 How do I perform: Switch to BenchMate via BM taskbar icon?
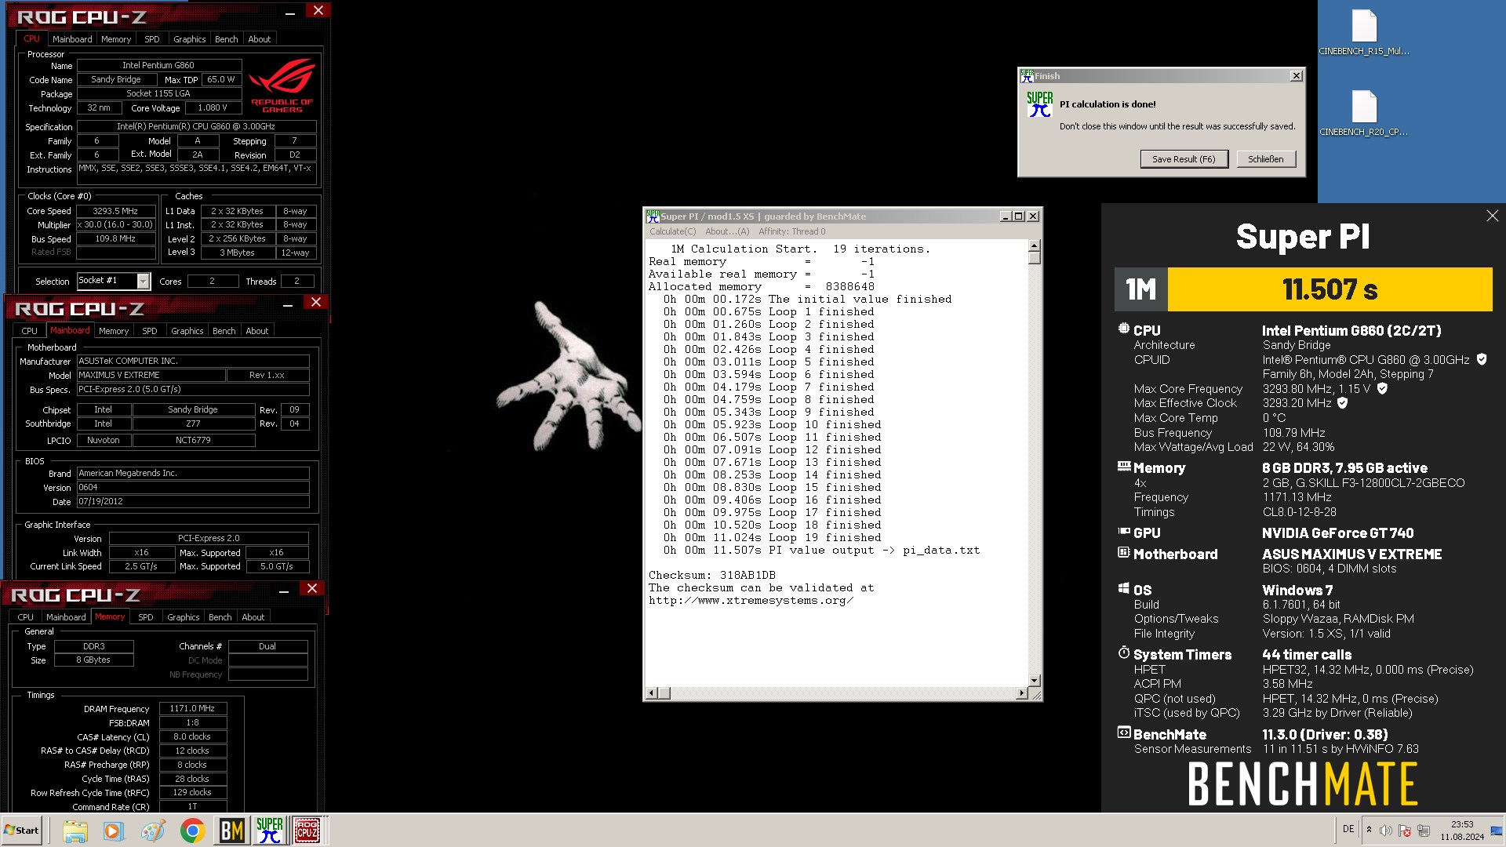[231, 831]
